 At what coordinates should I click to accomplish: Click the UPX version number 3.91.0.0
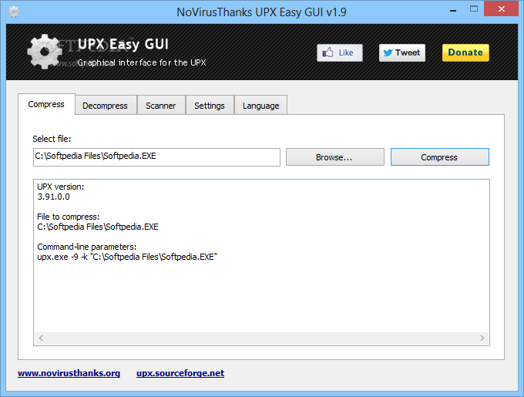coord(53,197)
